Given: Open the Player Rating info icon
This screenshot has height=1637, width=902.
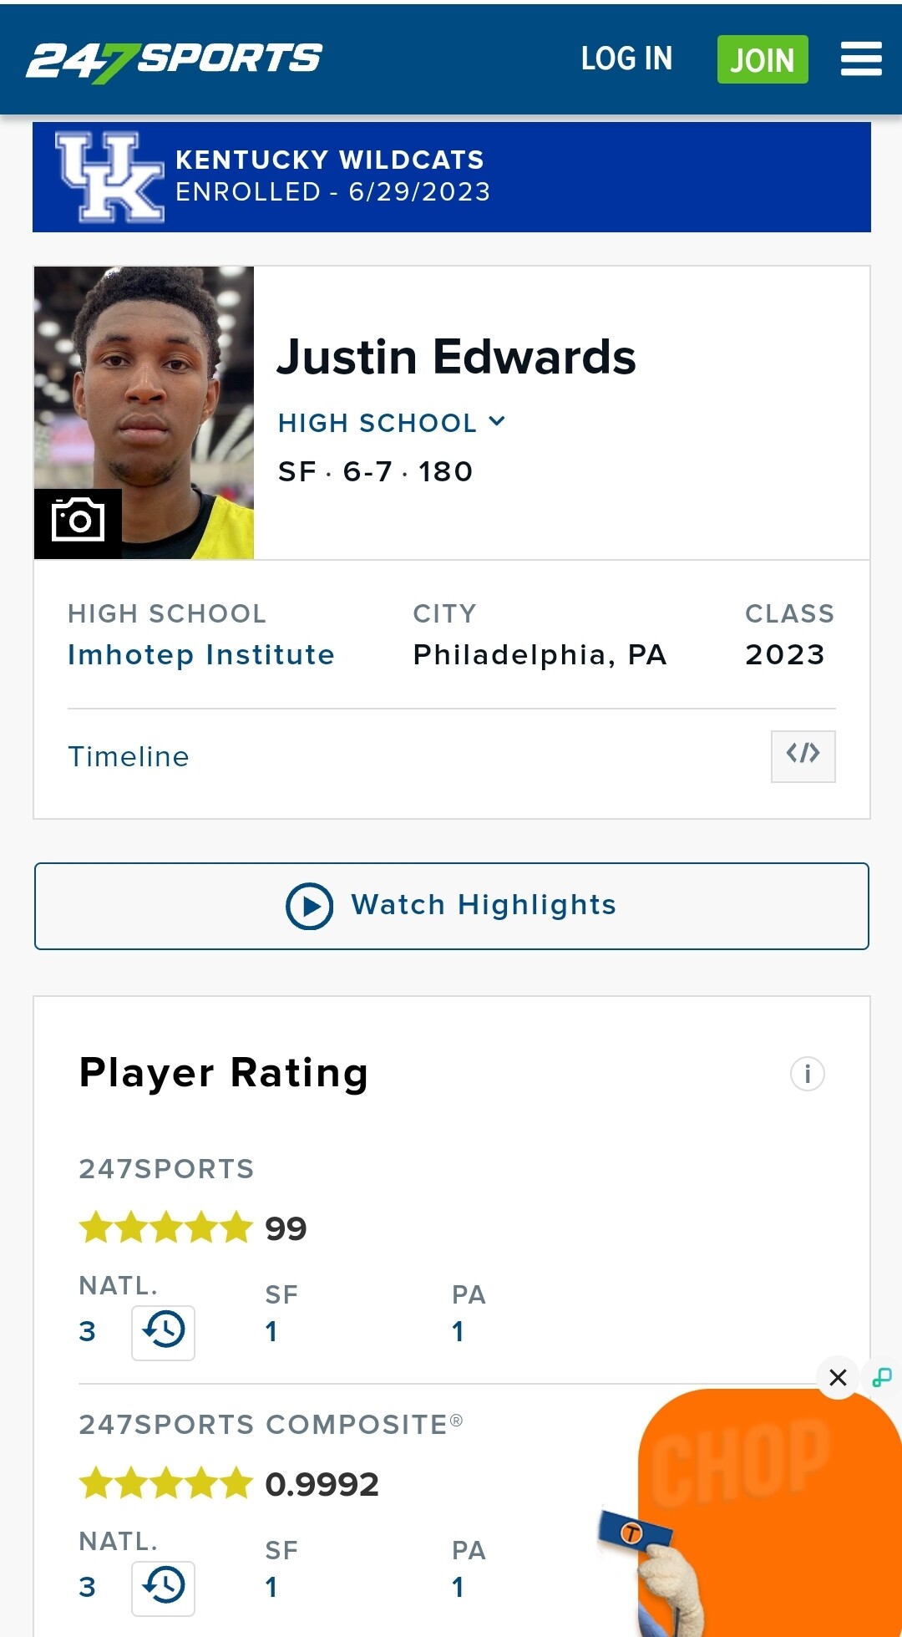Looking at the screenshot, I should point(807,1074).
